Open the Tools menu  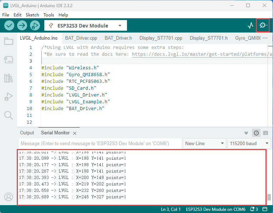(49, 15)
